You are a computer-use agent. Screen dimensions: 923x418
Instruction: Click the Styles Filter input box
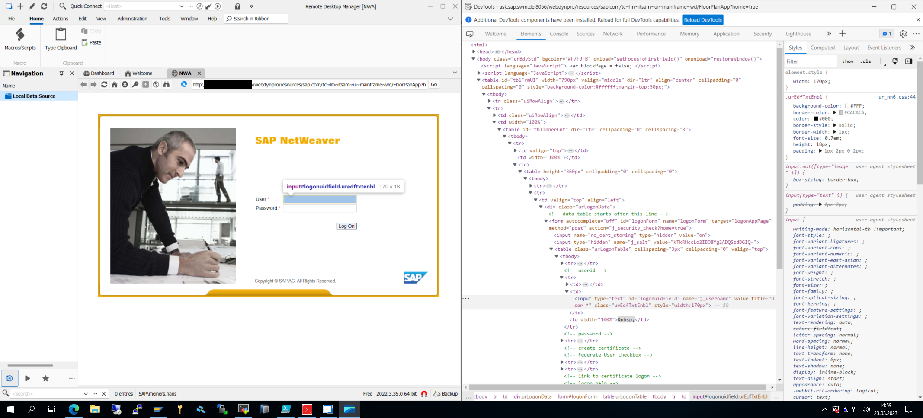(811, 61)
